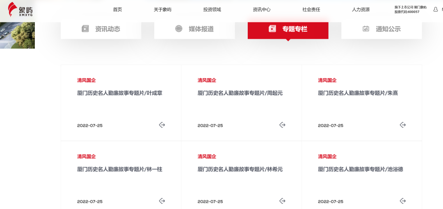Click arrow icon on 林一柱 card
The width and height of the screenshot is (443, 209).
click(162, 201)
